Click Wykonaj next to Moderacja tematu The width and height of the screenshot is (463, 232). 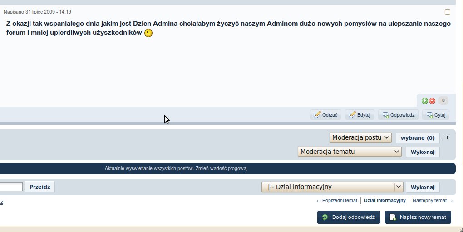coord(423,152)
